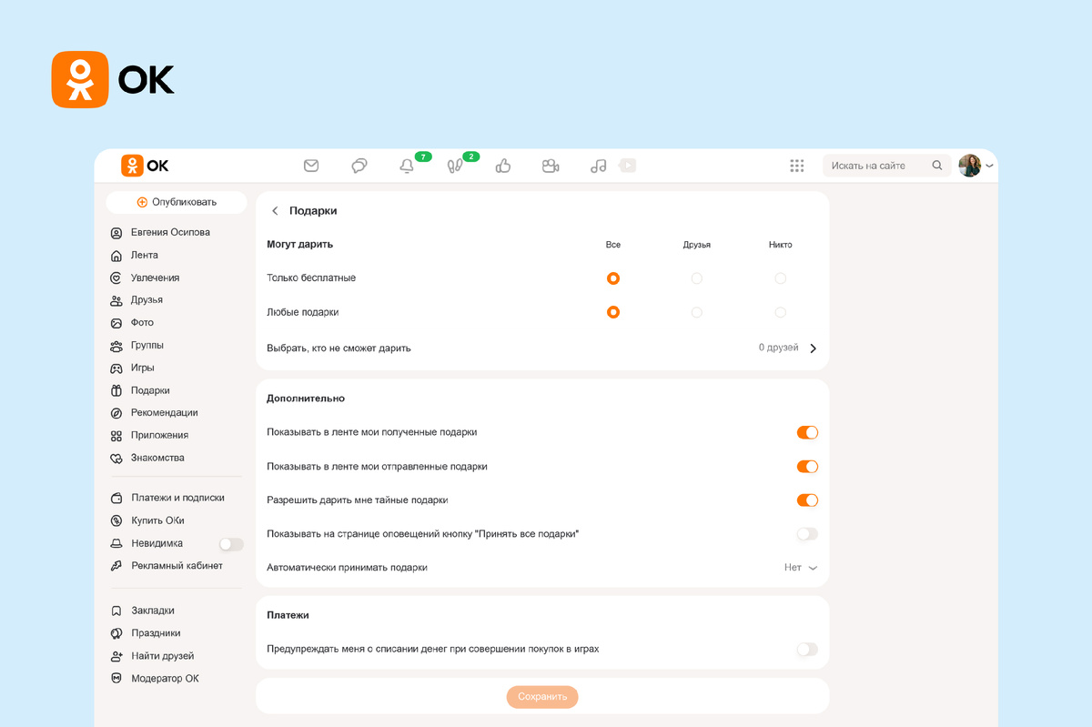The height and width of the screenshot is (727, 1092).
Task: Select Никто for Только бесплатные
Action: 780,278
